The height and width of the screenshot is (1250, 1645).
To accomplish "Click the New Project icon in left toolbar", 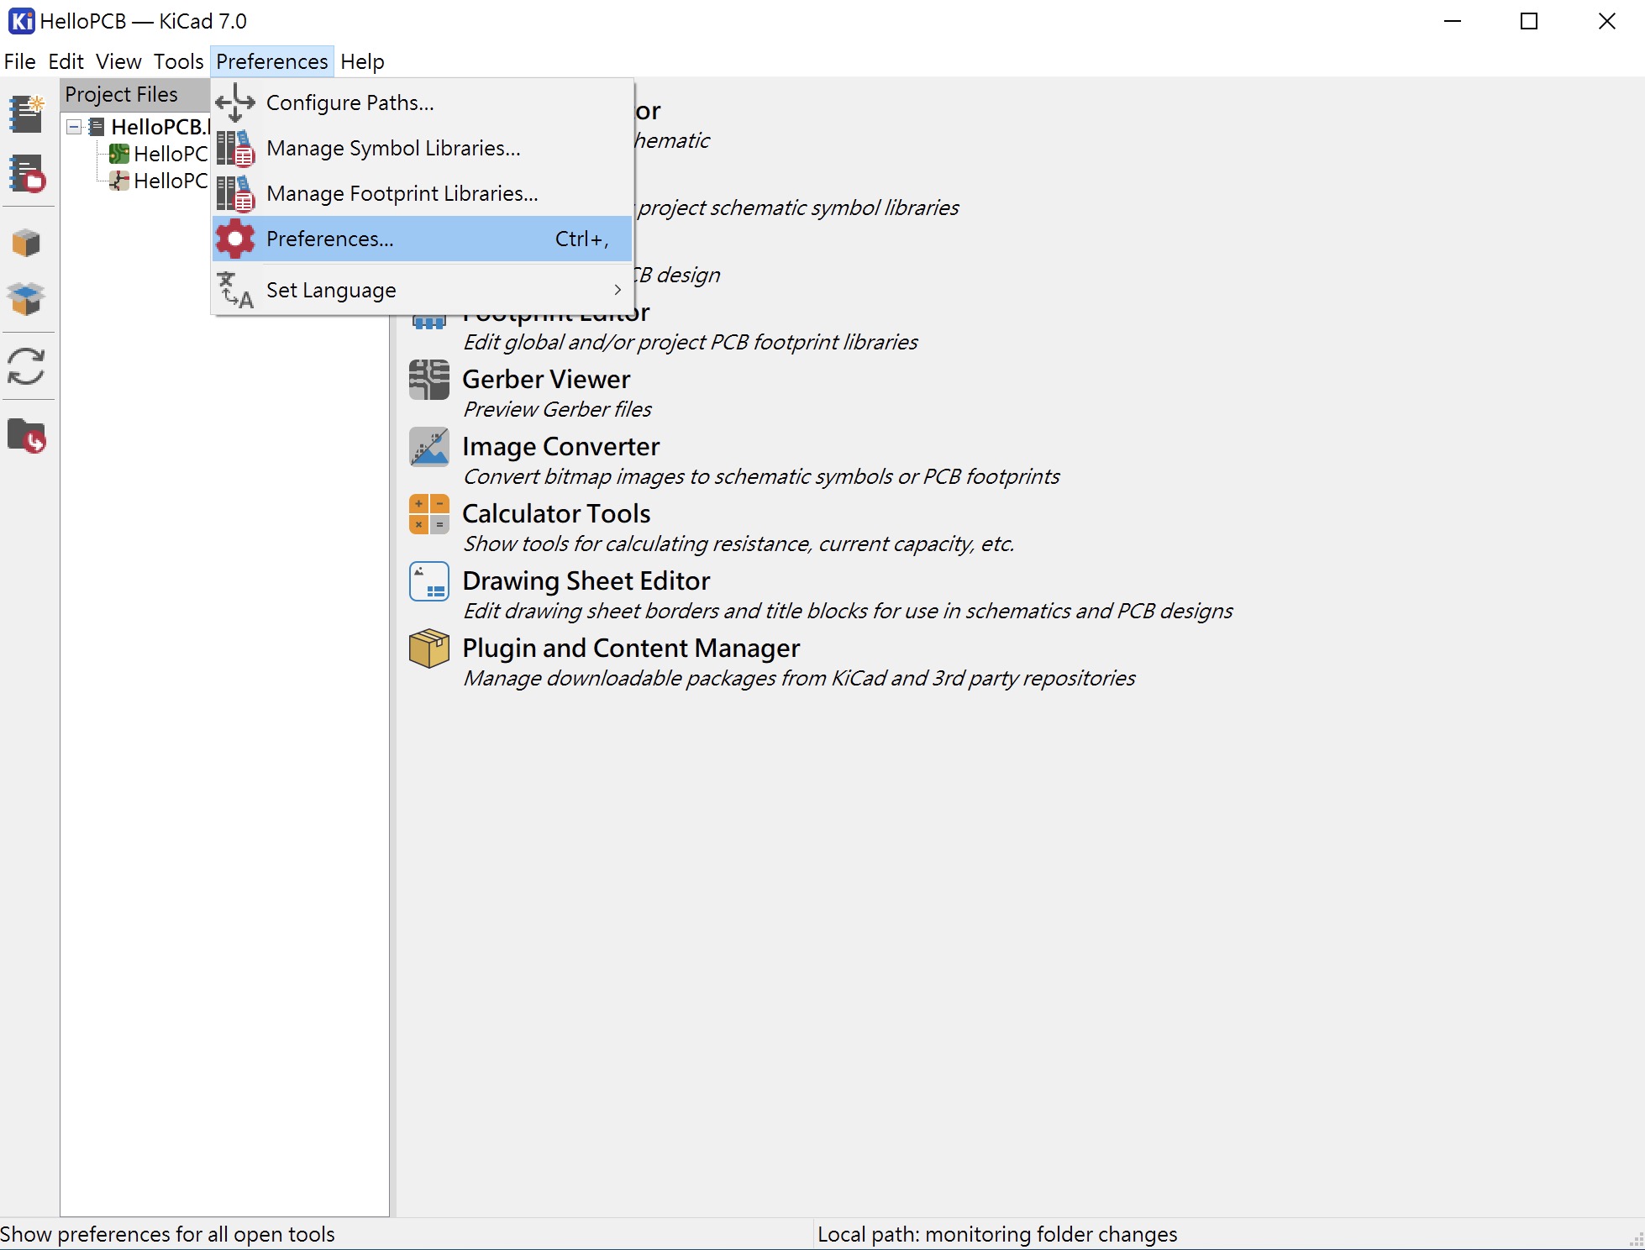I will click(27, 113).
